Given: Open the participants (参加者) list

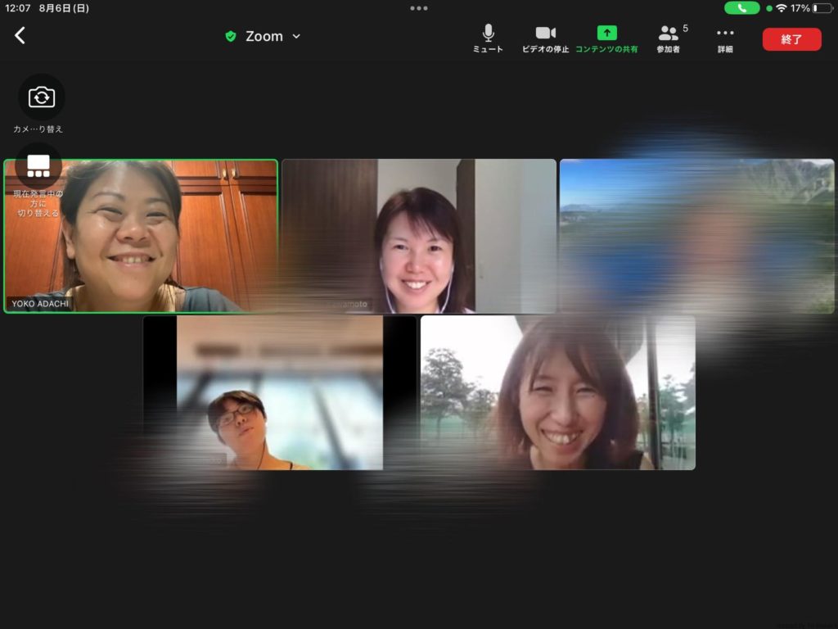Looking at the screenshot, I should 669,38.
